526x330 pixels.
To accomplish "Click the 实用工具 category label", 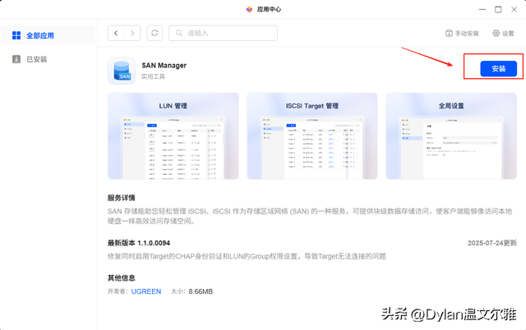I will [x=153, y=76].
